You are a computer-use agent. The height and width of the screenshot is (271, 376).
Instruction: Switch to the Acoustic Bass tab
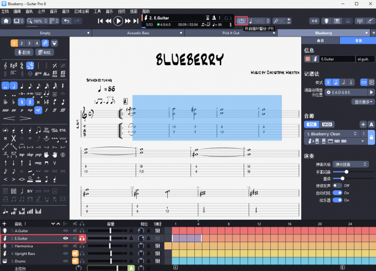pyautogui.click(x=138, y=33)
